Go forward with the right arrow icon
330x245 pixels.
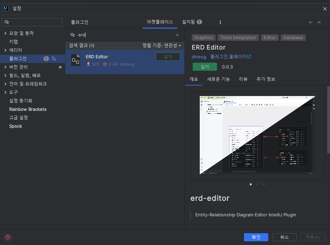click(319, 22)
